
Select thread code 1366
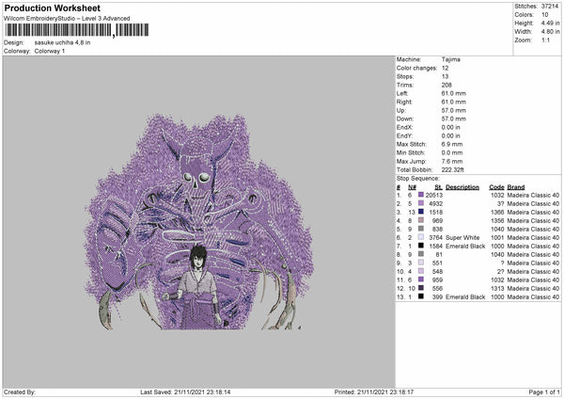(x=497, y=212)
